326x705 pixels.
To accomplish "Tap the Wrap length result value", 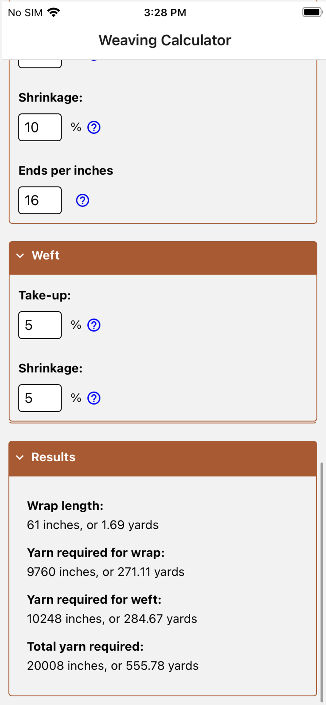I will pos(93,525).
